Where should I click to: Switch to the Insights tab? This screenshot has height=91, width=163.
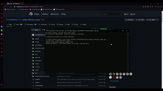point(83,25)
